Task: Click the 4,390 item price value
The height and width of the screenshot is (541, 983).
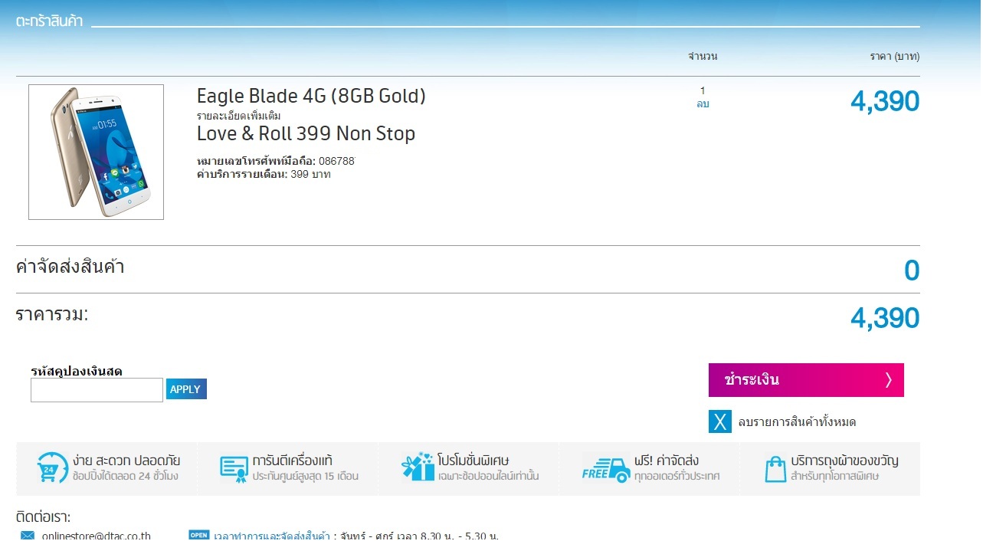Action: coord(885,101)
